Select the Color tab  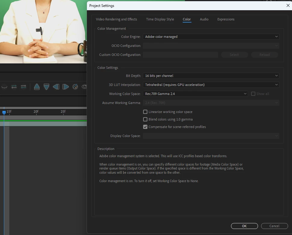click(x=187, y=19)
